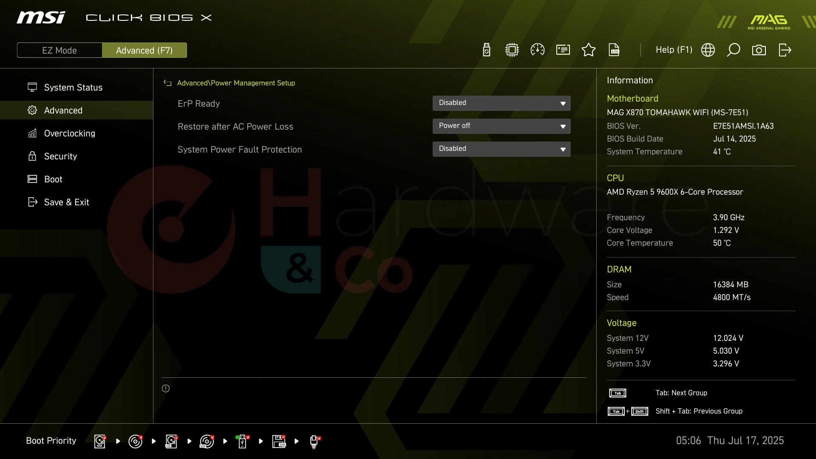Click the back arrow beside Advanced\Power Management Setup
The width and height of the screenshot is (816, 459).
[x=167, y=83]
